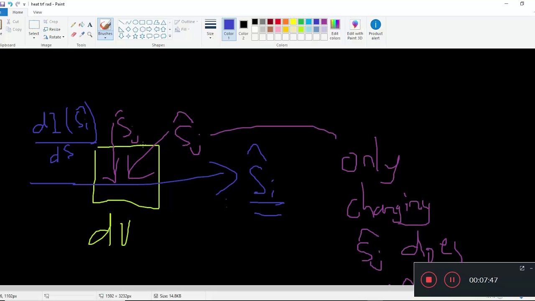
Task: Choose the Triangle shape
Action: click(x=163, y=23)
